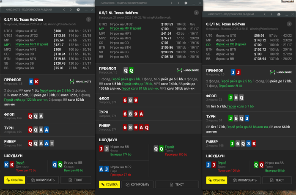Click Hand2Note logo in left window
The height and width of the screenshot is (195, 296).
click(80, 82)
